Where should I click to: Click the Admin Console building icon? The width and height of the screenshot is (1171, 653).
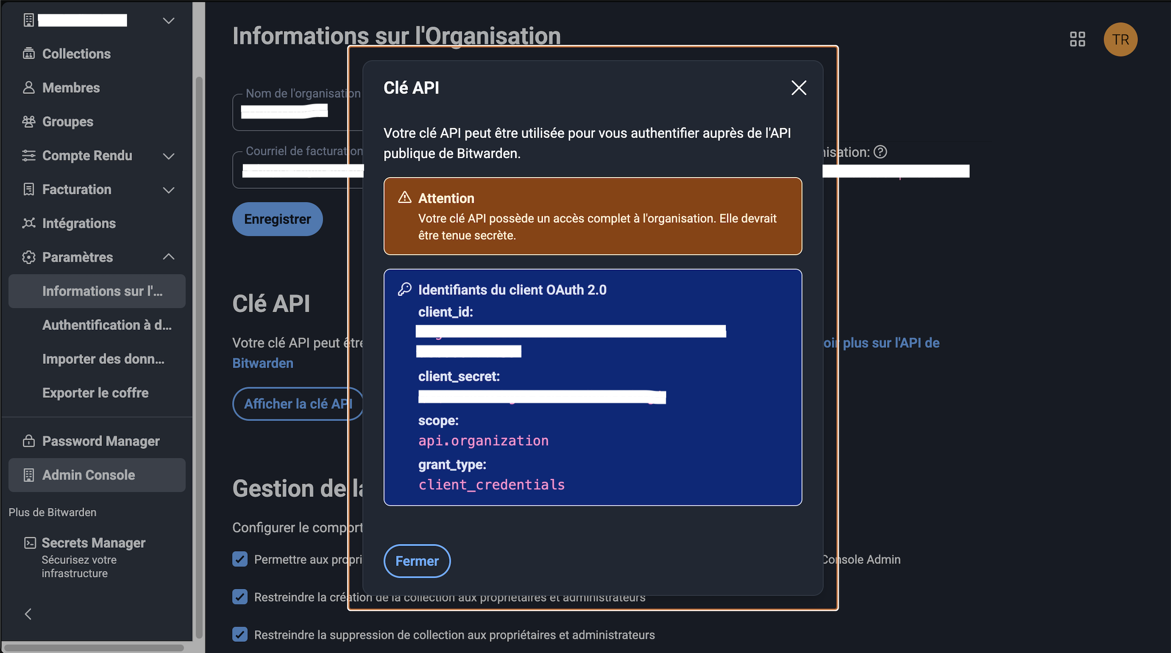(x=29, y=475)
